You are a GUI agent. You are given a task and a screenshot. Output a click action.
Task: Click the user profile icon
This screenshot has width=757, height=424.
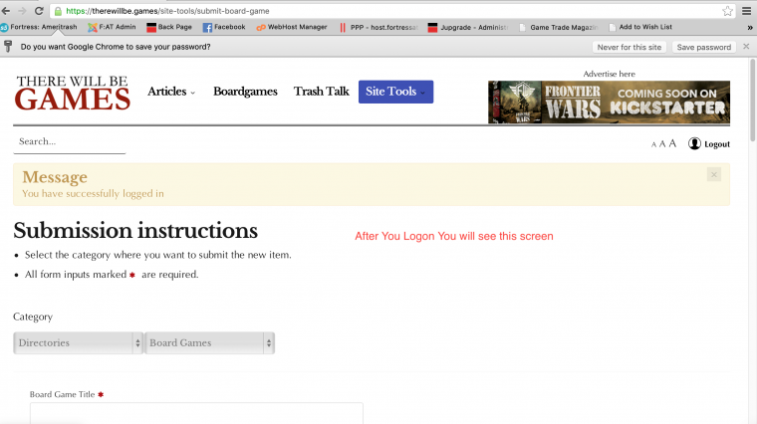point(694,143)
